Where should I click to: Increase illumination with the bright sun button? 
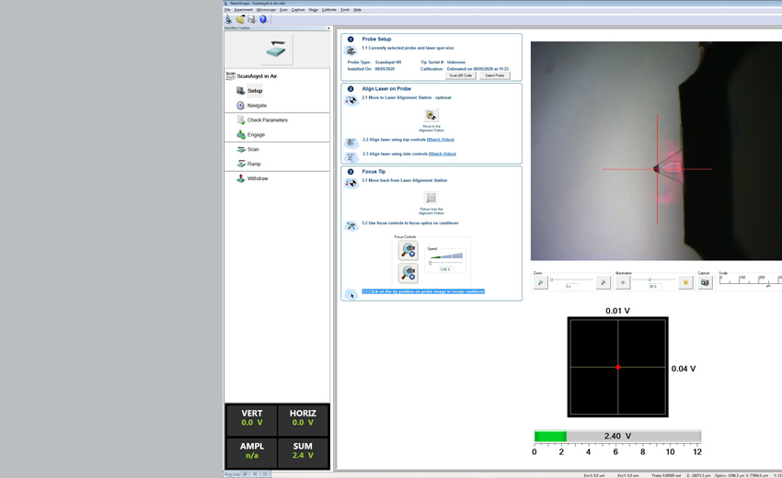click(685, 282)
